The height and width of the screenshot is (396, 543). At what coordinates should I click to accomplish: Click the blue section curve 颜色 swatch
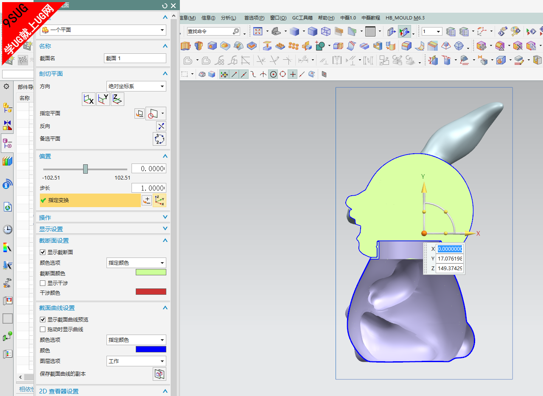click(151, 349)
